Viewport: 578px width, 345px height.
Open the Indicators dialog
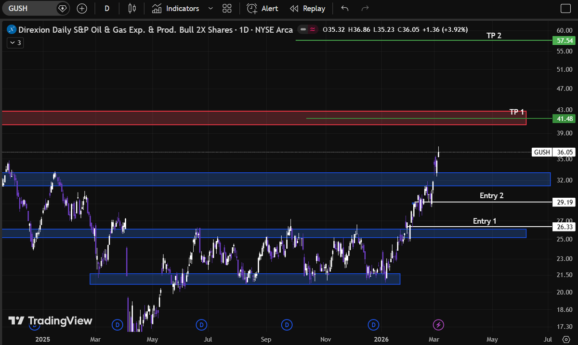(175, 9)
